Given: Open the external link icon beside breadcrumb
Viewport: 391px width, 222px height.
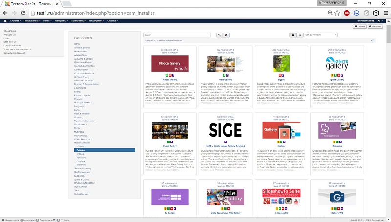Looking at the screenshot, I should pos(372,40).
